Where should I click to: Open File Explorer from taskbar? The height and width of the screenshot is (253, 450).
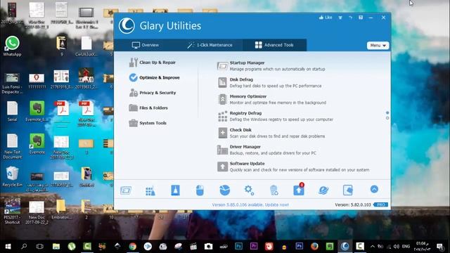pyautogui.click(x=56, y=247)
